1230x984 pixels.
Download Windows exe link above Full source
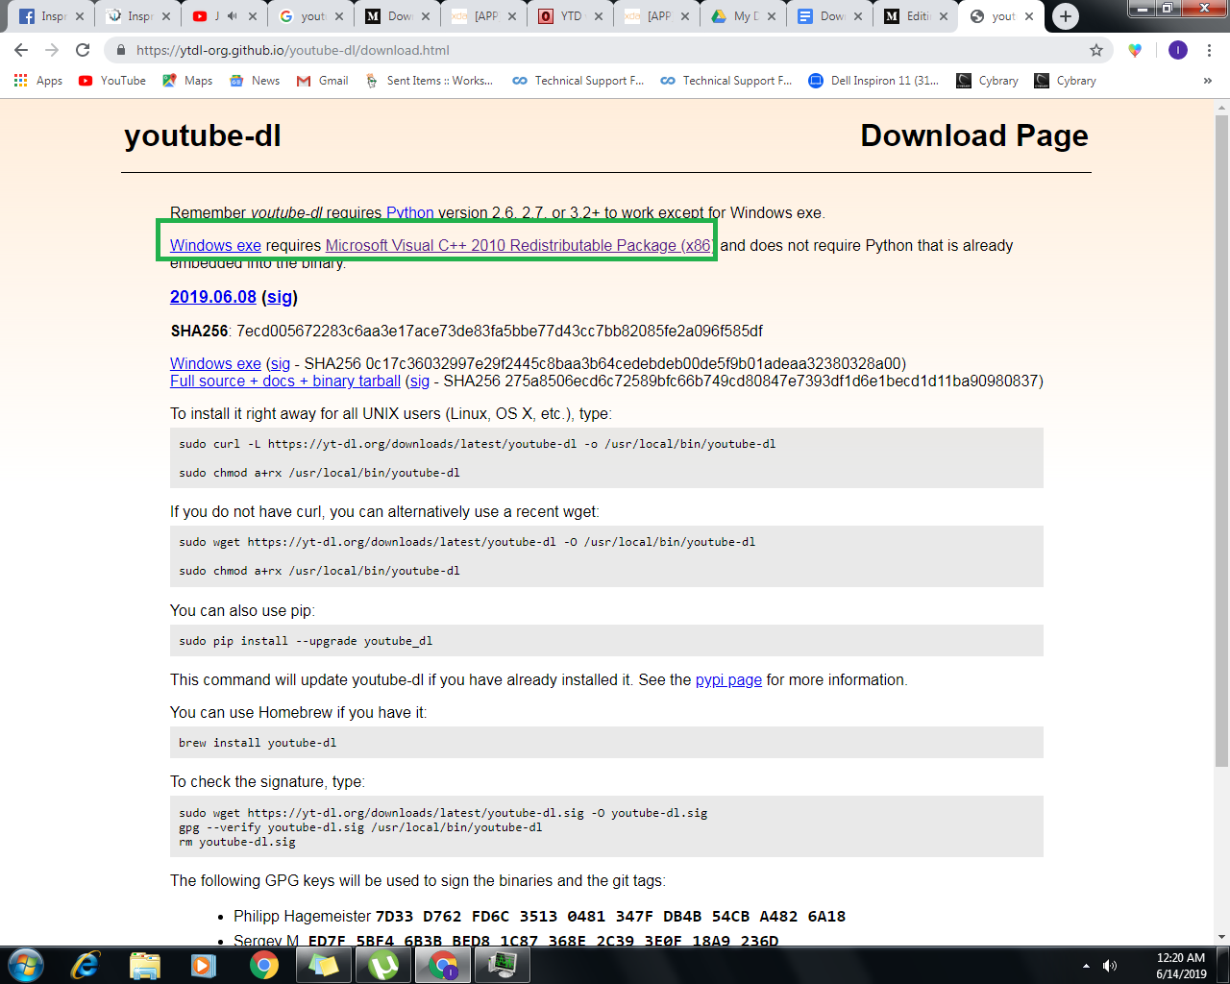pos(215,363)
